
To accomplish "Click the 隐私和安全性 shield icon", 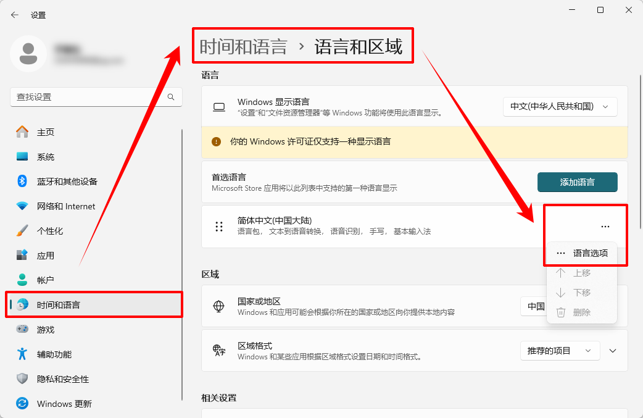I will pos(22,378).
